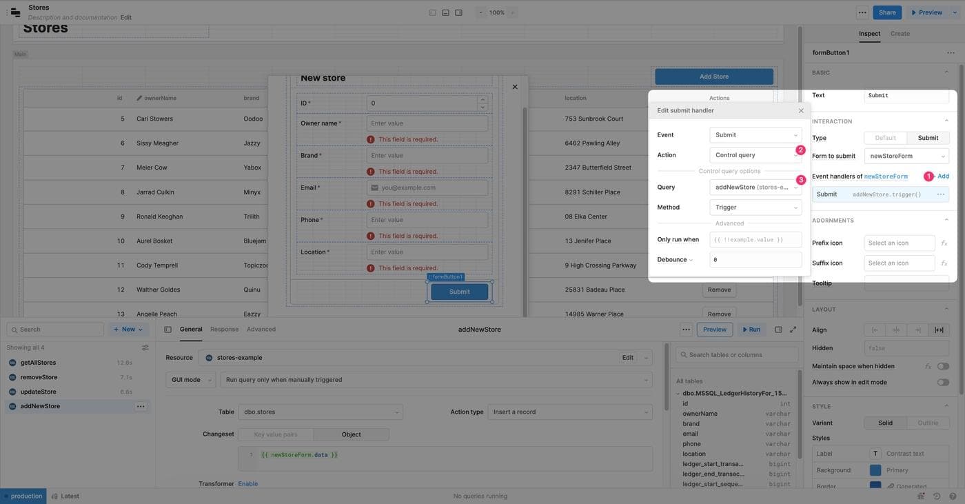Image resolution: width=965 pixels, height=504 pixels.
Task: Open the Action dropdown showing Control query
Action: (755, 155)
